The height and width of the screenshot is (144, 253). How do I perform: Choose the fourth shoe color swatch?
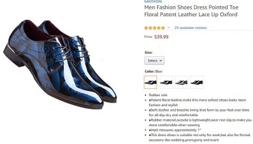coord(197,82)
